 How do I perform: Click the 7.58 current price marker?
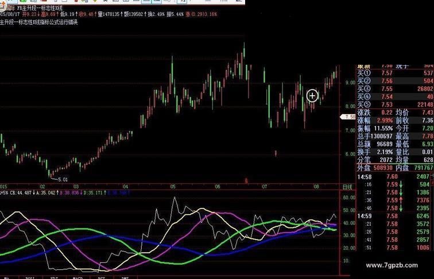pyautogui.click(x=348, y=117)
